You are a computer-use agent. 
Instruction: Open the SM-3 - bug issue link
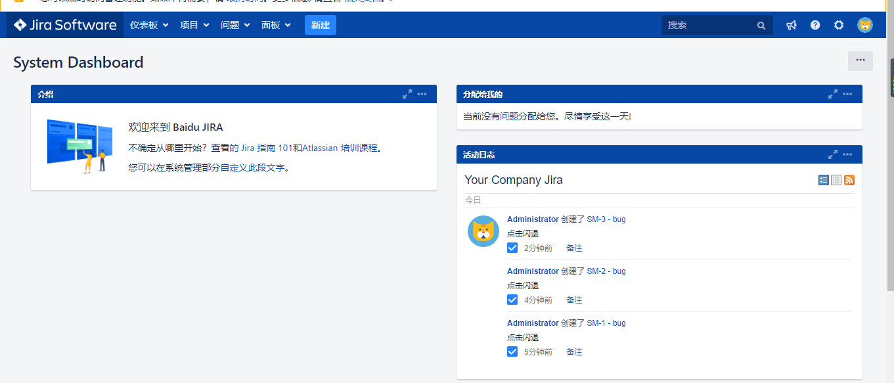pos(606,219)
